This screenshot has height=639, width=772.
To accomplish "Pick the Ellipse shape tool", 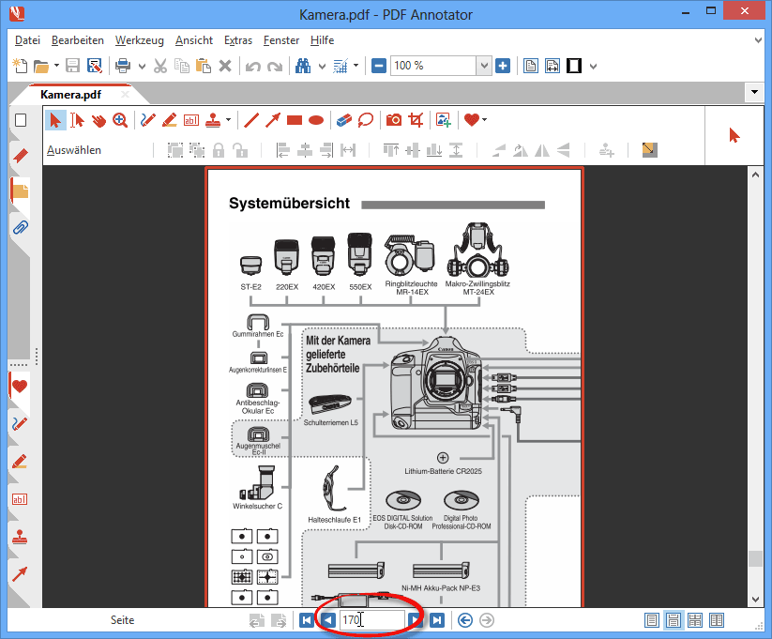I will pos(317,120).
